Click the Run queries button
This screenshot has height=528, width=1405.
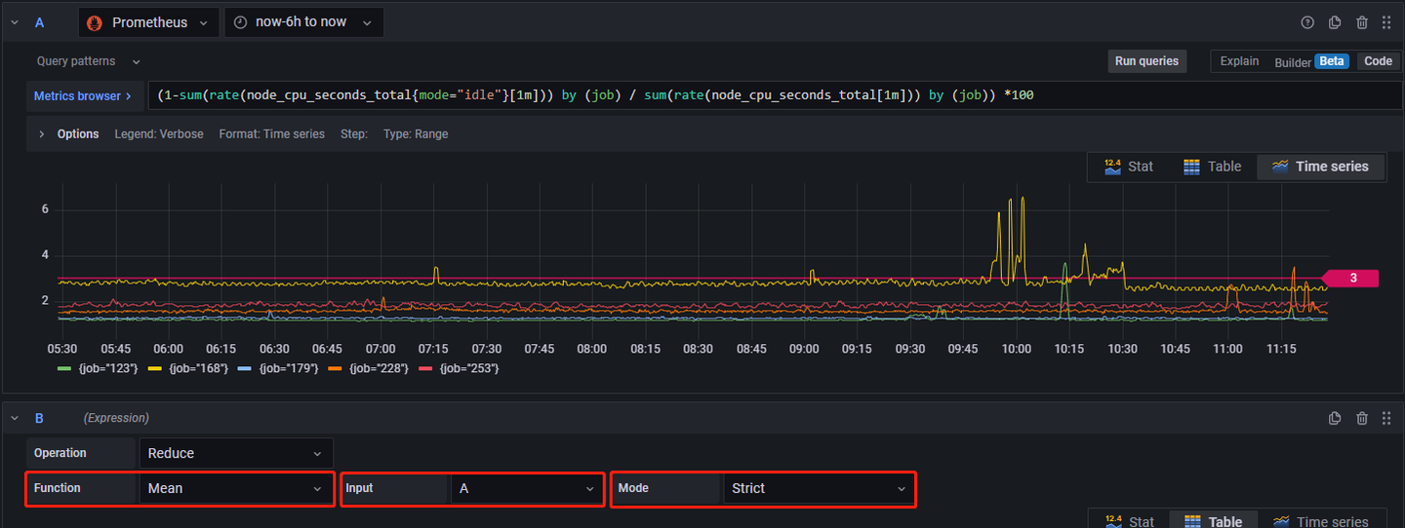click(1146, 61)
